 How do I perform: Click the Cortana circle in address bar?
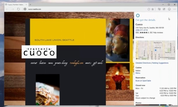click(x=149, y=9)
